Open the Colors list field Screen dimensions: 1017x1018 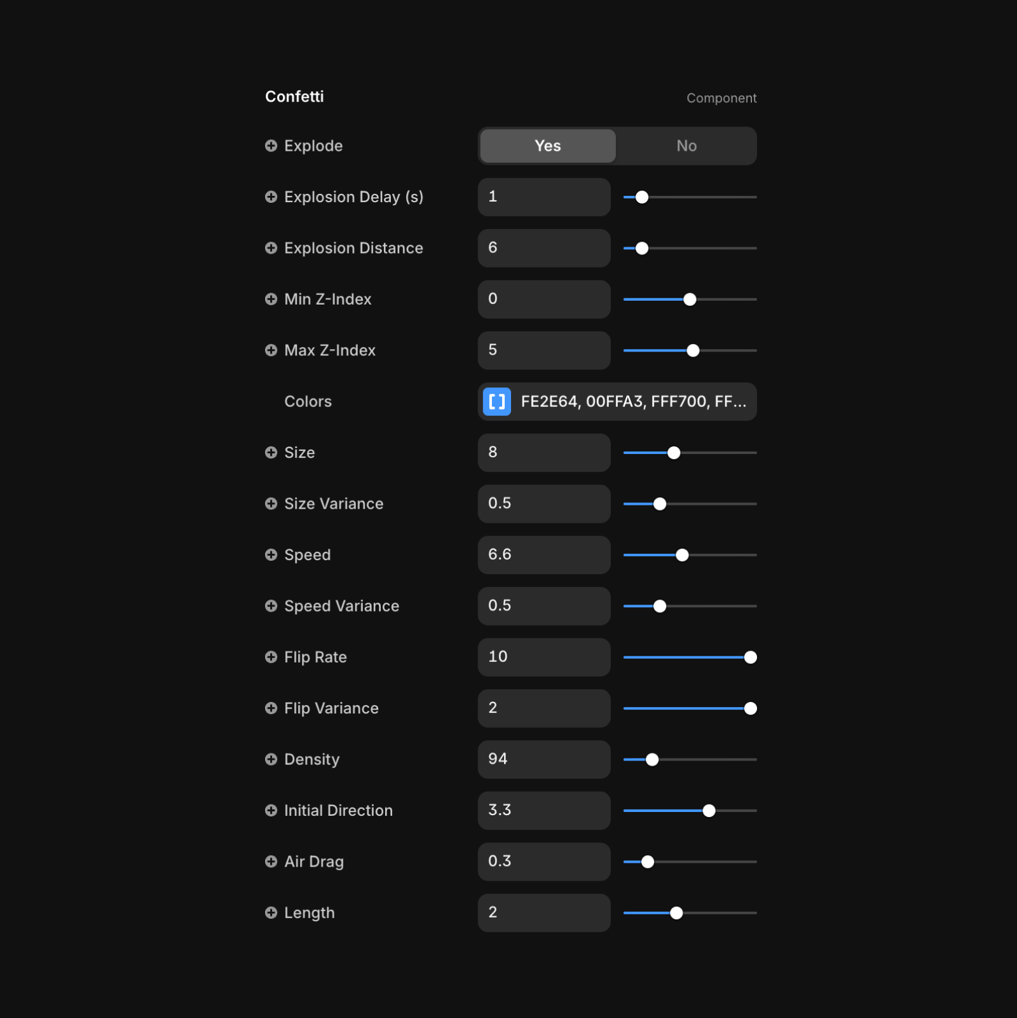(617, 402)
